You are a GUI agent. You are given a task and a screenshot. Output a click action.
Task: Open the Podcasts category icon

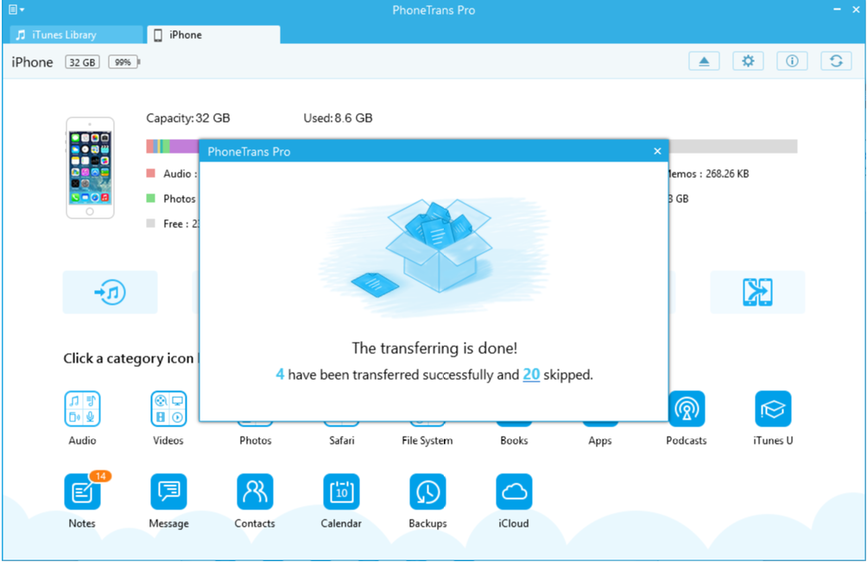pyautogui.click(x=687, y=409)
